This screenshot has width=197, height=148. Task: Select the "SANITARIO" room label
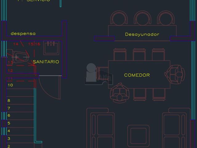tap(46, 62)
